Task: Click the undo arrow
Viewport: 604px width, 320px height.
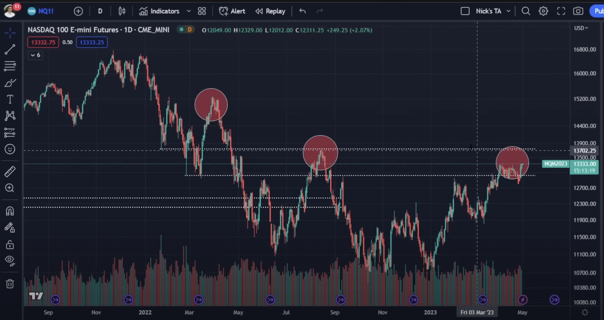Action: tap(303, 11)
